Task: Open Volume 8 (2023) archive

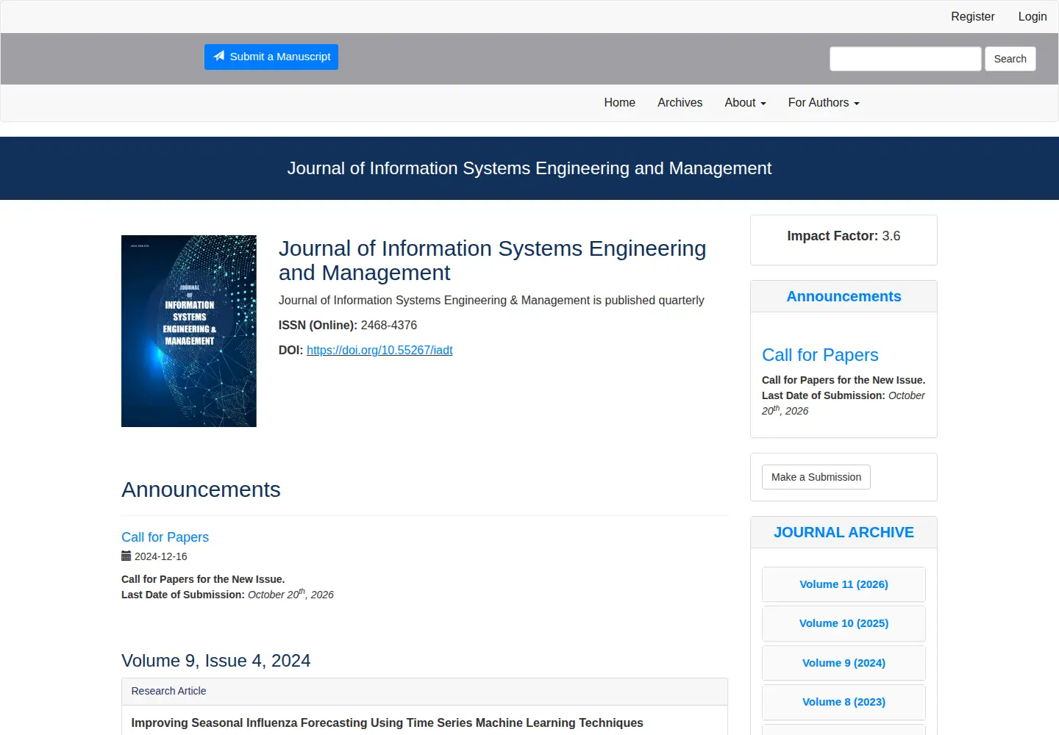Action: click(844, 702)
